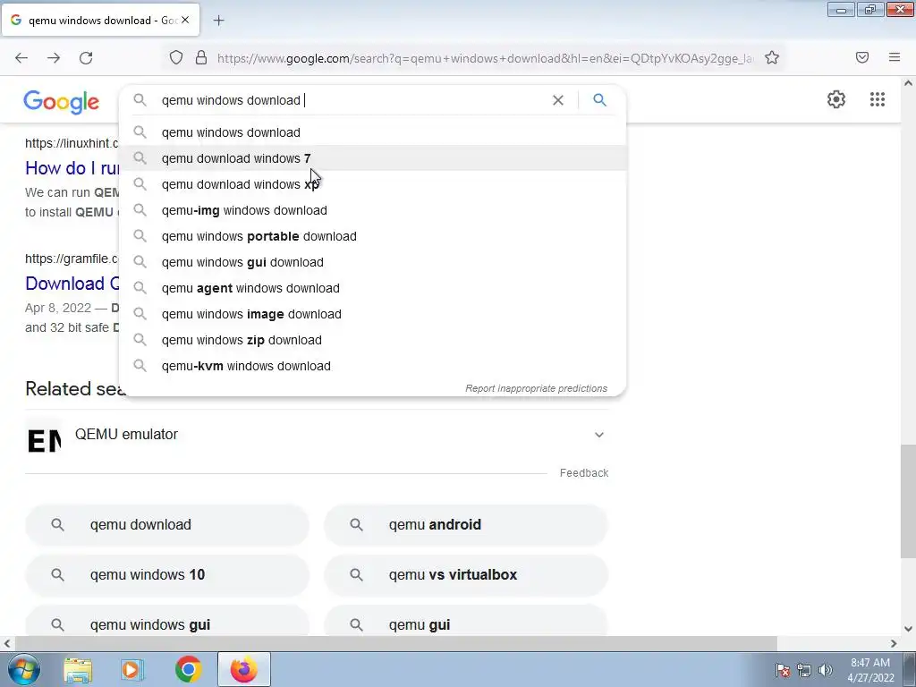Image resolution: width=916 pixels, height=687 pixels.
Task: Bookmark this page with the star icon
Action: 772,58
